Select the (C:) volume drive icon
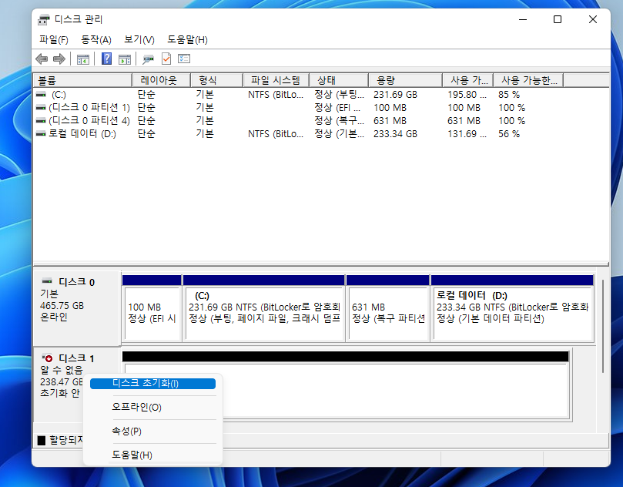 point(41,95)
